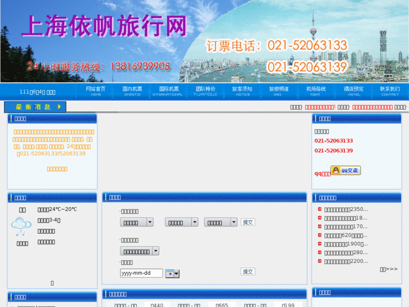Click the first red scrolling news link
409x307 pixels.
[320, 107]
